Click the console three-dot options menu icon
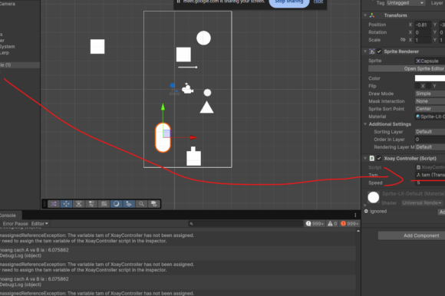The image size is (445, 296). click(x=355, y=215)
